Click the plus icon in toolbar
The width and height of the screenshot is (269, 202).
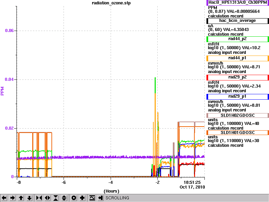click(x=82, y=198)
